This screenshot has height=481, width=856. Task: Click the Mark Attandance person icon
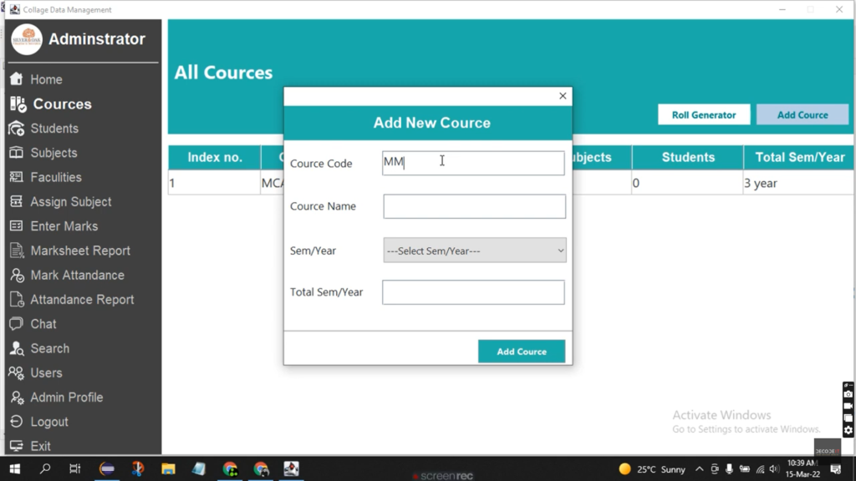coord(17,275)
